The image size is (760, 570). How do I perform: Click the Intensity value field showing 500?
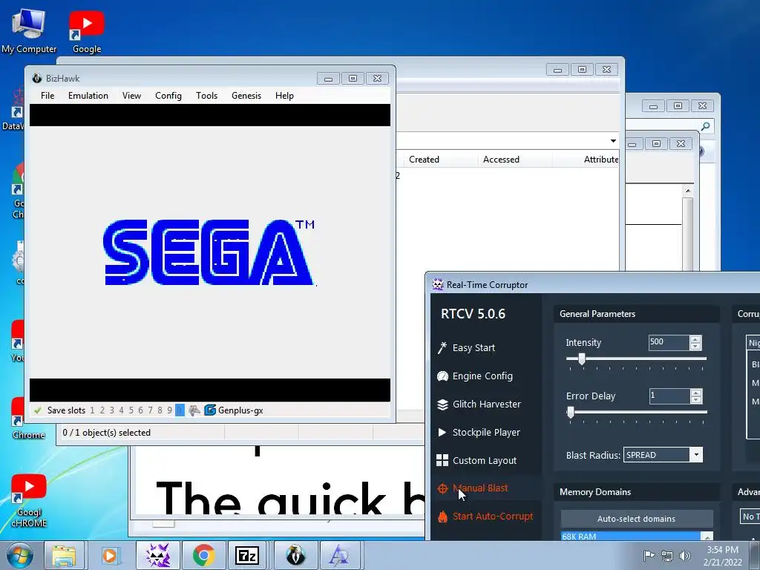click(669, 342)
